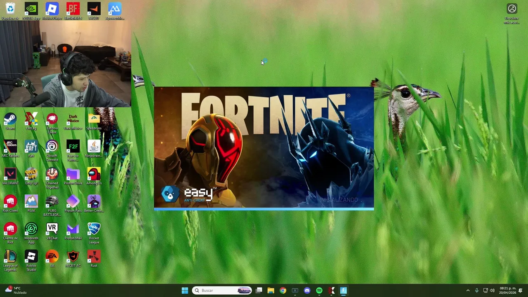Open the Proton Pass shortcut

click(73, 204)
